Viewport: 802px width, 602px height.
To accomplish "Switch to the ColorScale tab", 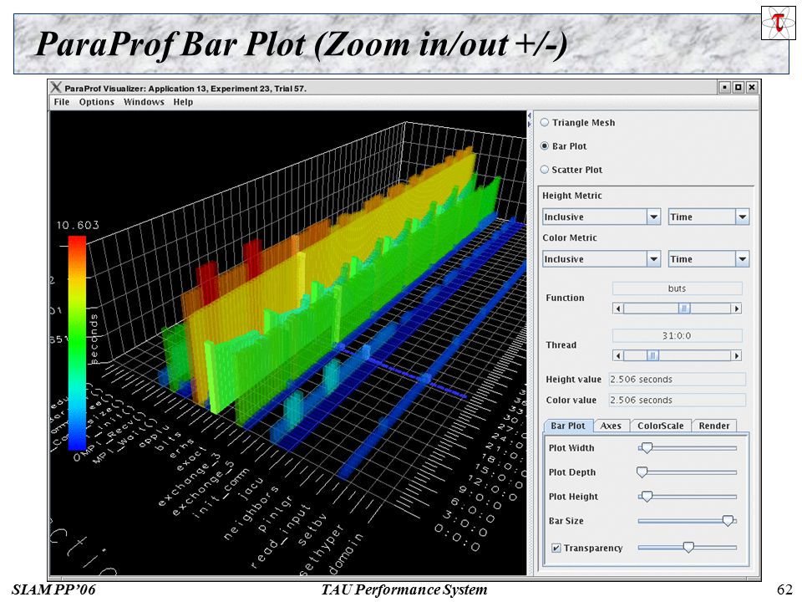I will 660,426.
